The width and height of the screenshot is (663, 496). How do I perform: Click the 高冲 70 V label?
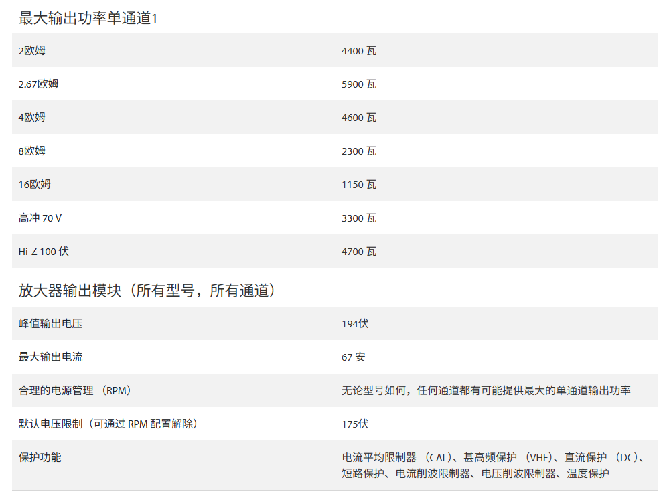pos(40,218)
